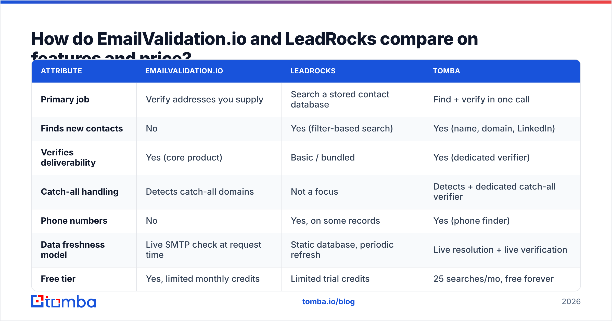
Task: Click the 2026 year label
Action: [x=571, y=302]
